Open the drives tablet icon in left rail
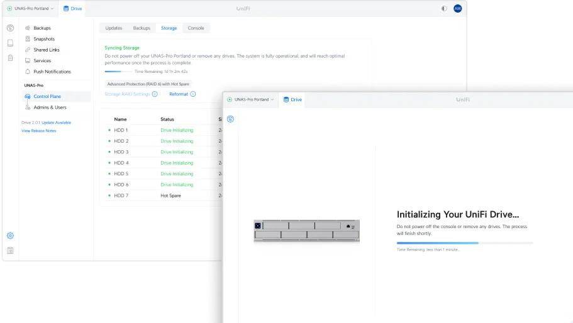The width and height of the screenshot is (573, 323). coord(10,43)
